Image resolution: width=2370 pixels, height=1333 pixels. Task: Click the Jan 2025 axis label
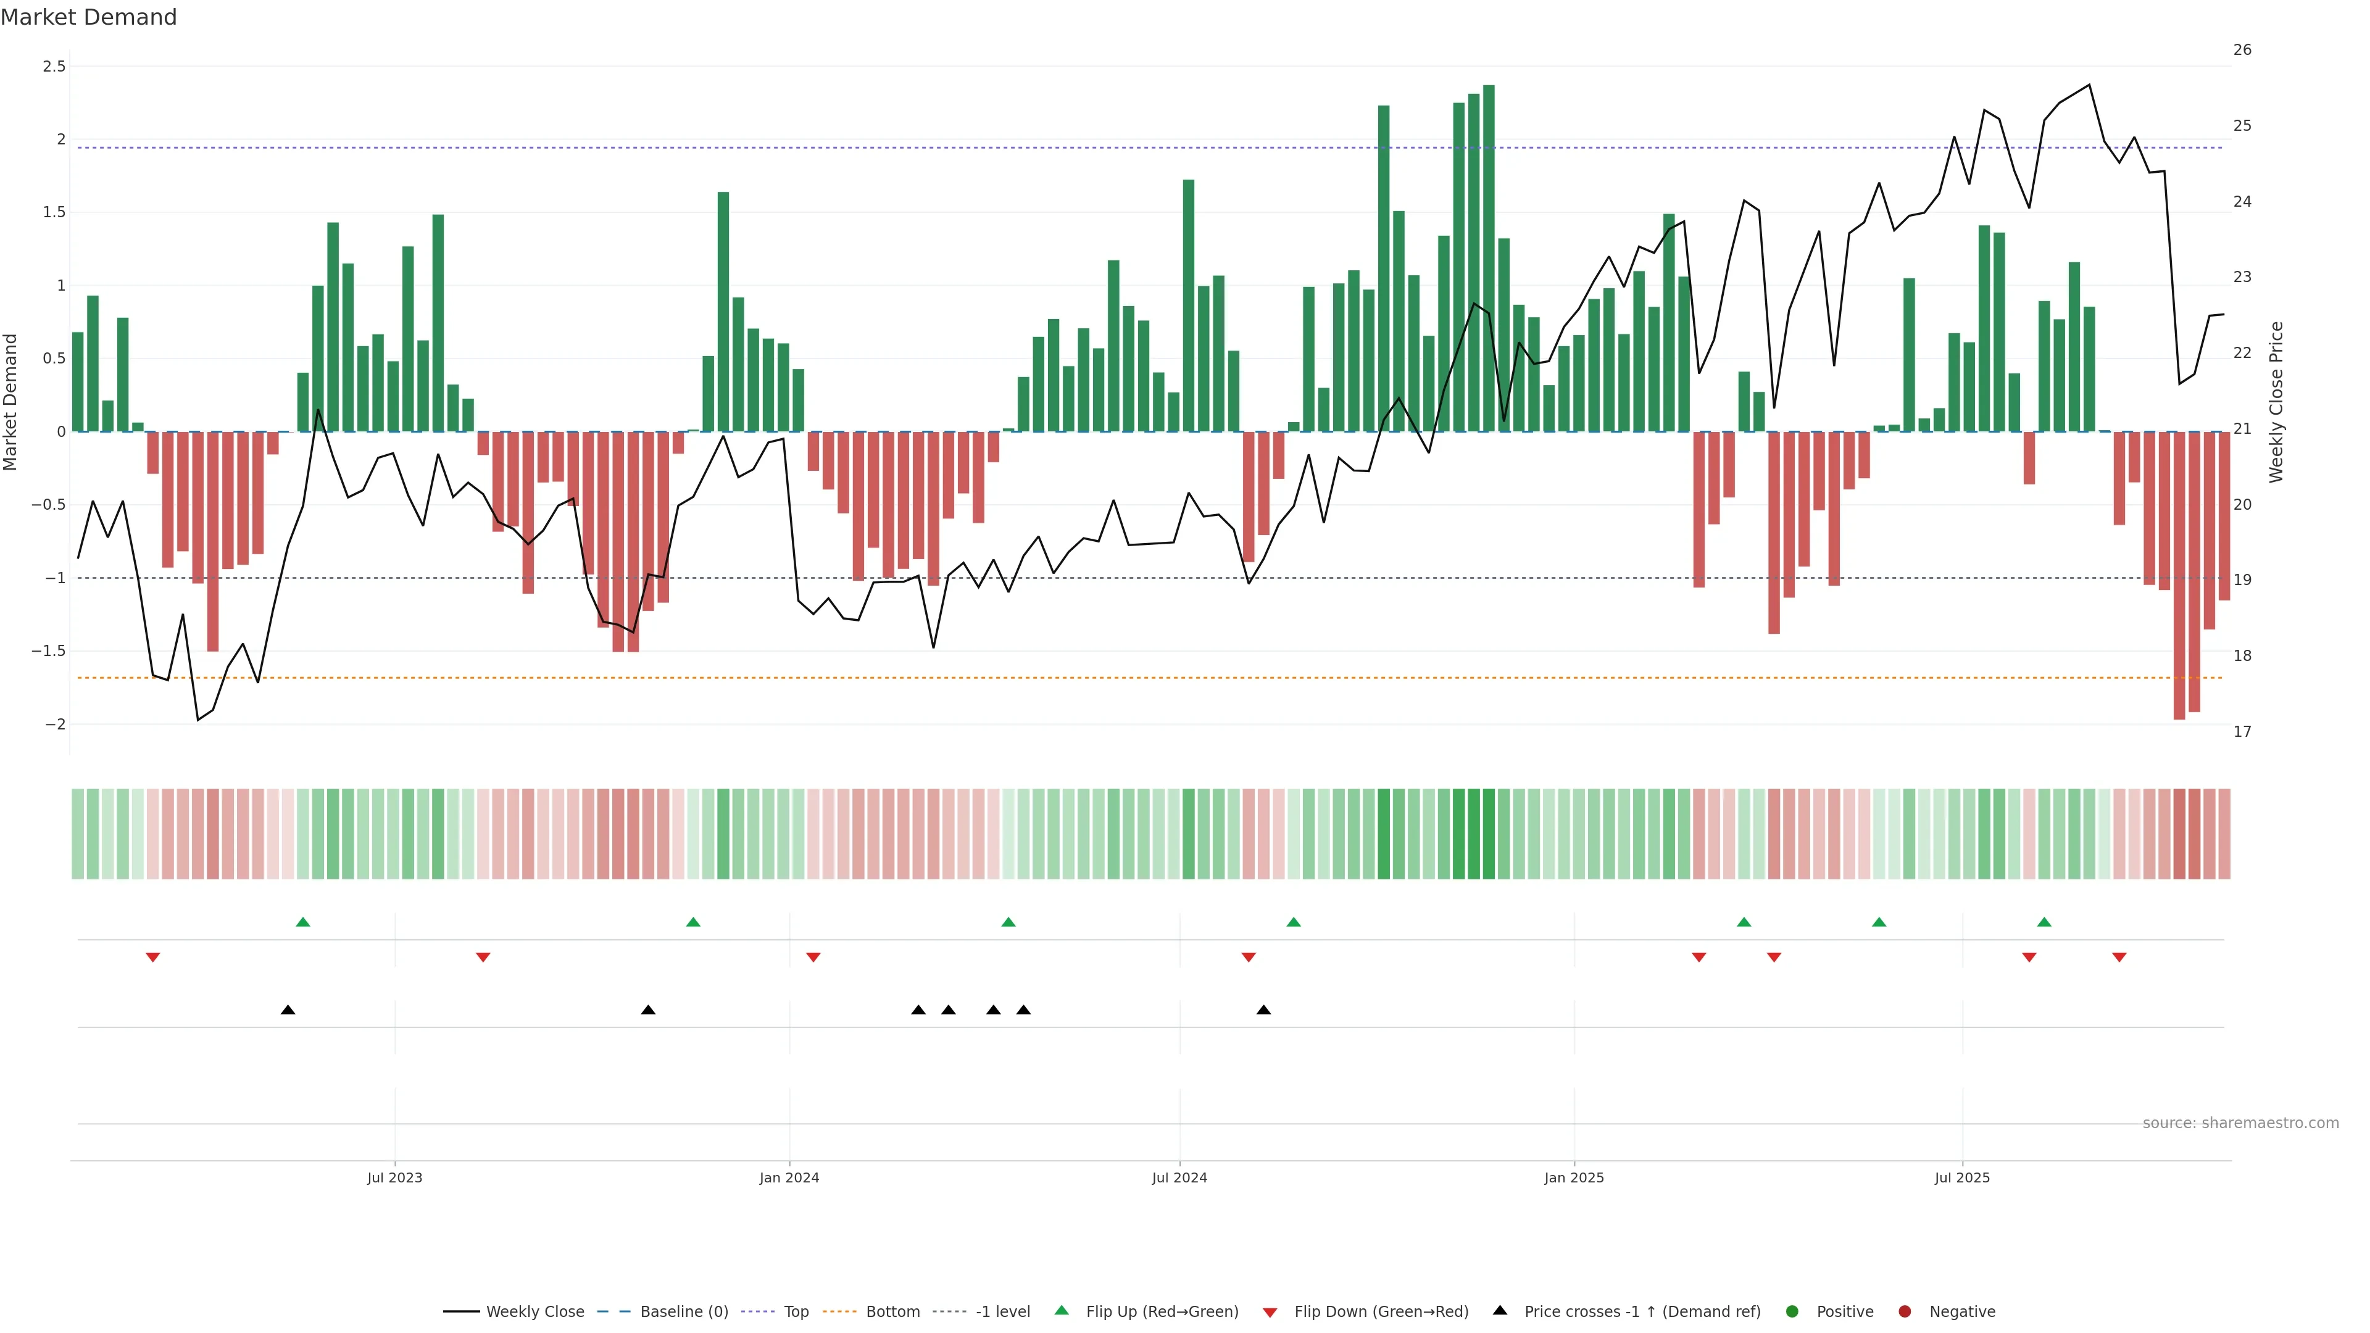(x=1573, y=1177)
